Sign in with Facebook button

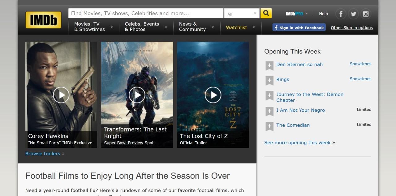click(299, 27)
